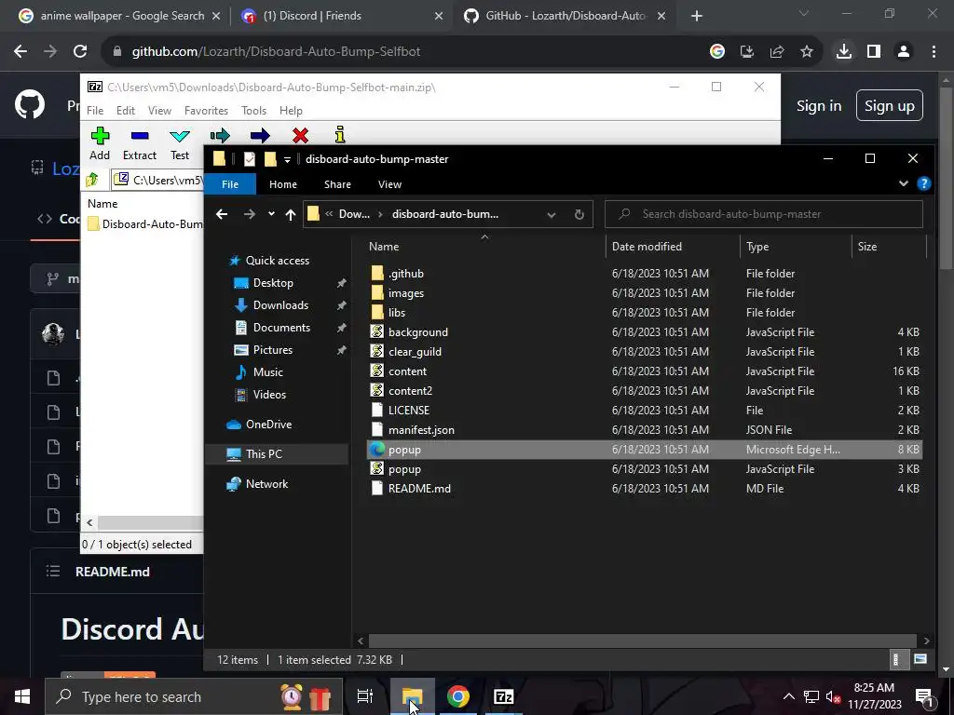Open the Favorites menu in 7-Zip

(206, 111)
